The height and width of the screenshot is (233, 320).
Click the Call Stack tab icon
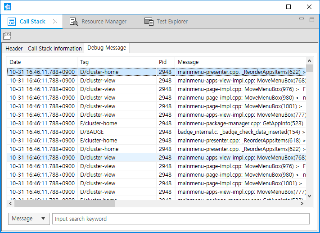pos(12,21)
